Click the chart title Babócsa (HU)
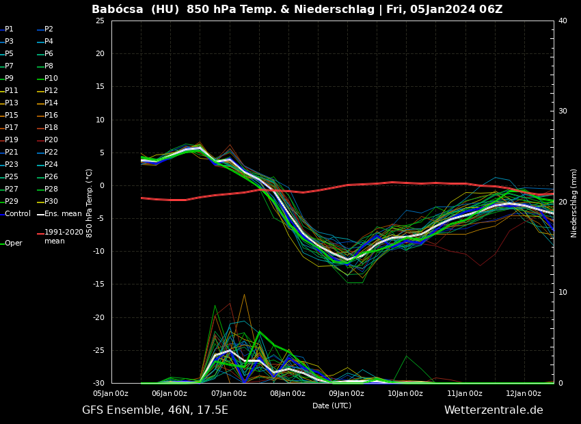The width and height of the screenshot is (581, 424). point(135,10)
